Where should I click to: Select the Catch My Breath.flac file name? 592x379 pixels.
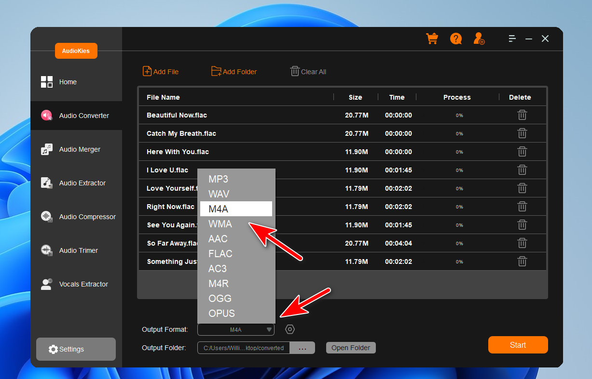(181, 133)
